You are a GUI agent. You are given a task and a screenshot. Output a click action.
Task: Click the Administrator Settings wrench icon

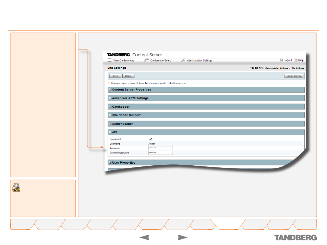coord(183,60)
